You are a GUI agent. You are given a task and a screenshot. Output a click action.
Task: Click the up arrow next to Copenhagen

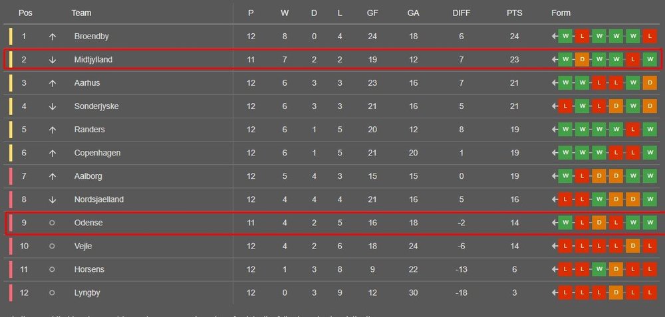tap(53, 153)
